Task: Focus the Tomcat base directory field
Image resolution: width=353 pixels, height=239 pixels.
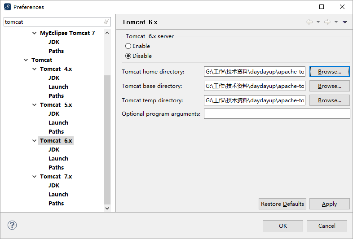Action: (x=255, y=86)
